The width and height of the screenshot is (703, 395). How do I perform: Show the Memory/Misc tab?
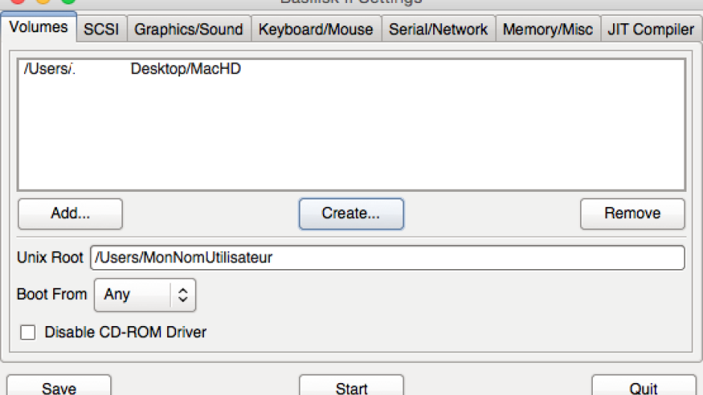pyautogui.click(x=548, y=29)
